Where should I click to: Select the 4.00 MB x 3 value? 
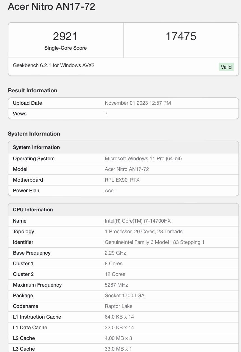(118, 338)
